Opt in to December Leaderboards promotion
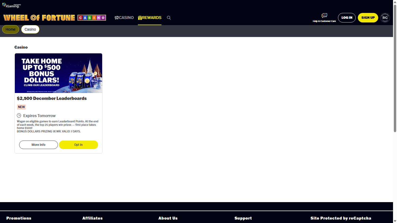The height and width of the screenshot is (223, 397). tap(78, 145)
